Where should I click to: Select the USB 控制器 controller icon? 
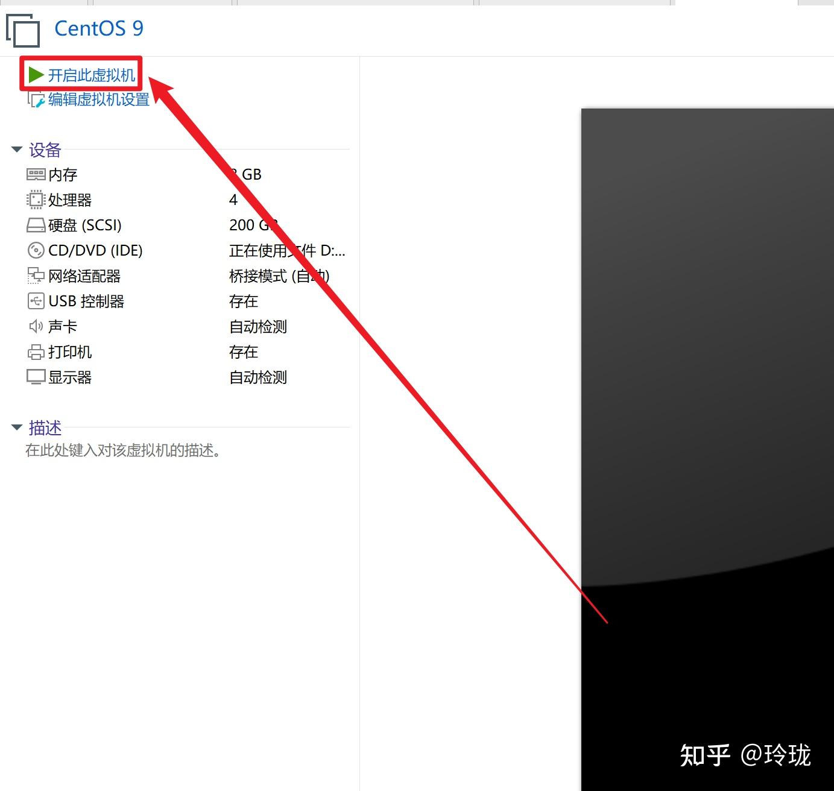pyautogui.click(x=37, y=301)
